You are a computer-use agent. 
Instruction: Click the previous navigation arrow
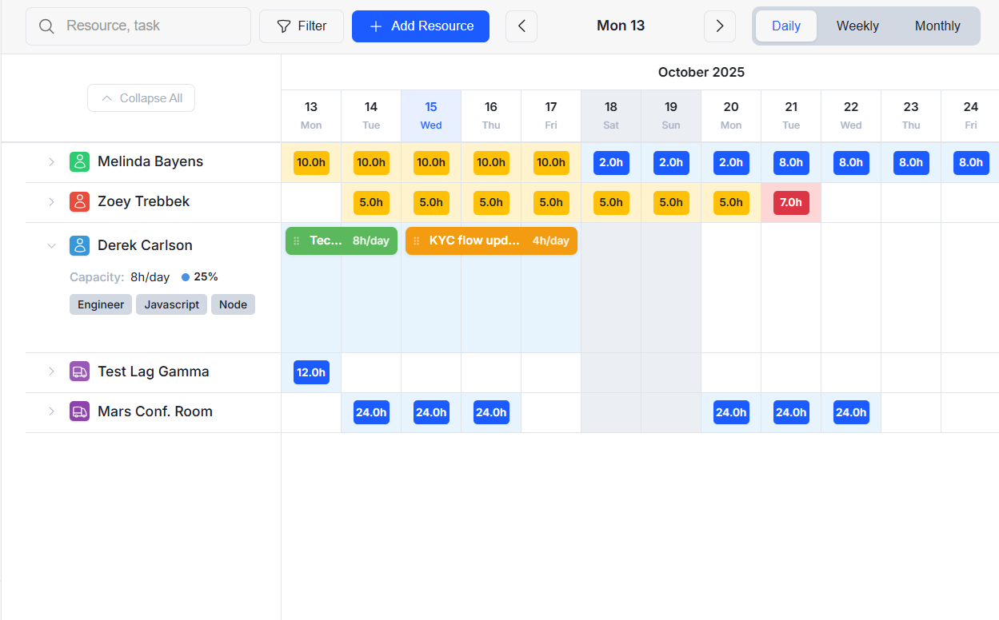click(521, 26)
